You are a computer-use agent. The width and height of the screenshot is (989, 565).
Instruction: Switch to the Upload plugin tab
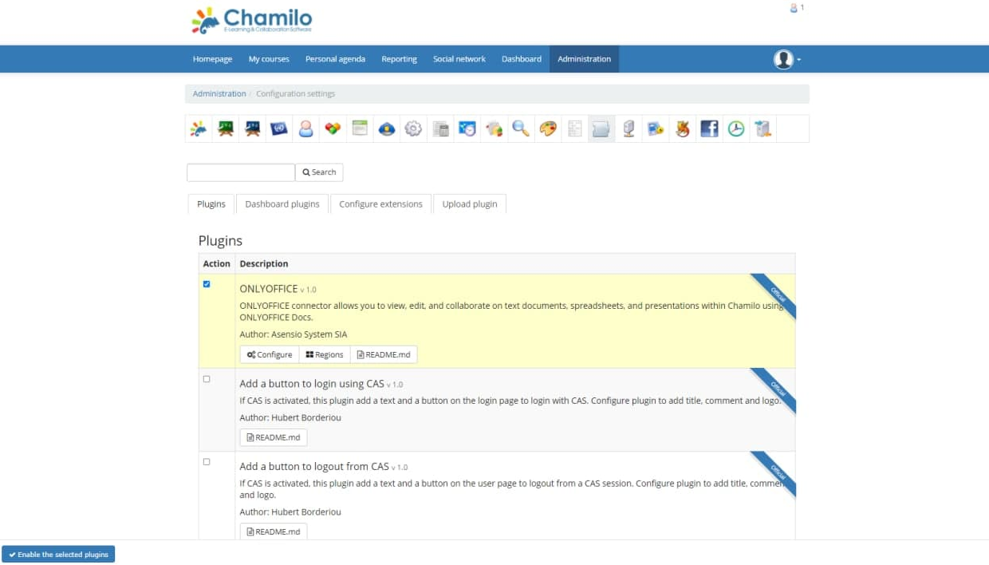click(470, 203)
